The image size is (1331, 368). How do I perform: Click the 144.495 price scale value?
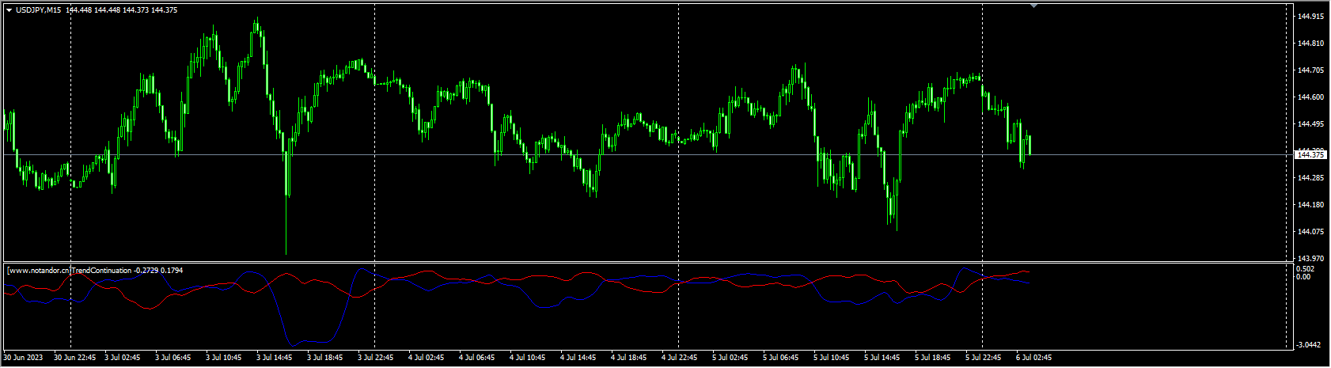1311,123
